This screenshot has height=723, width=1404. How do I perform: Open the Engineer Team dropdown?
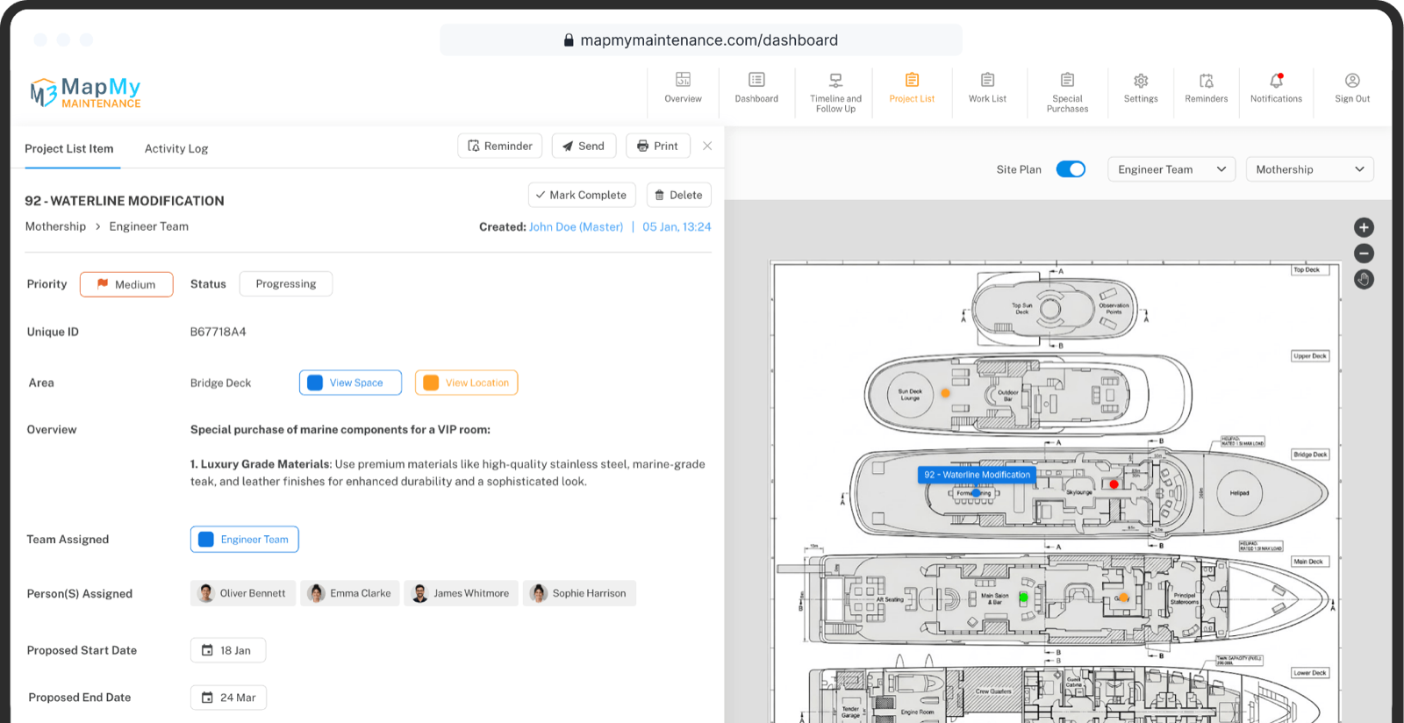tap(1171, 169)
